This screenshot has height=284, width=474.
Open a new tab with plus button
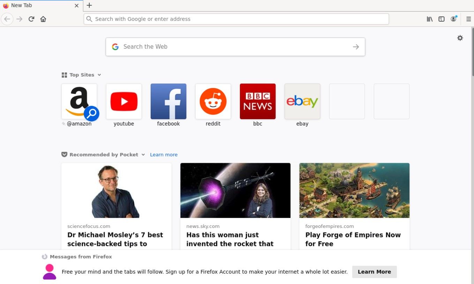click(89, 5)
